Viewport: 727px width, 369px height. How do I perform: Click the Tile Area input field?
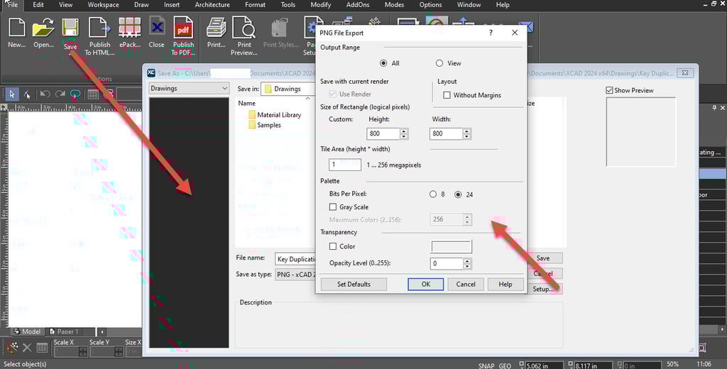click(x=345, y=164)
